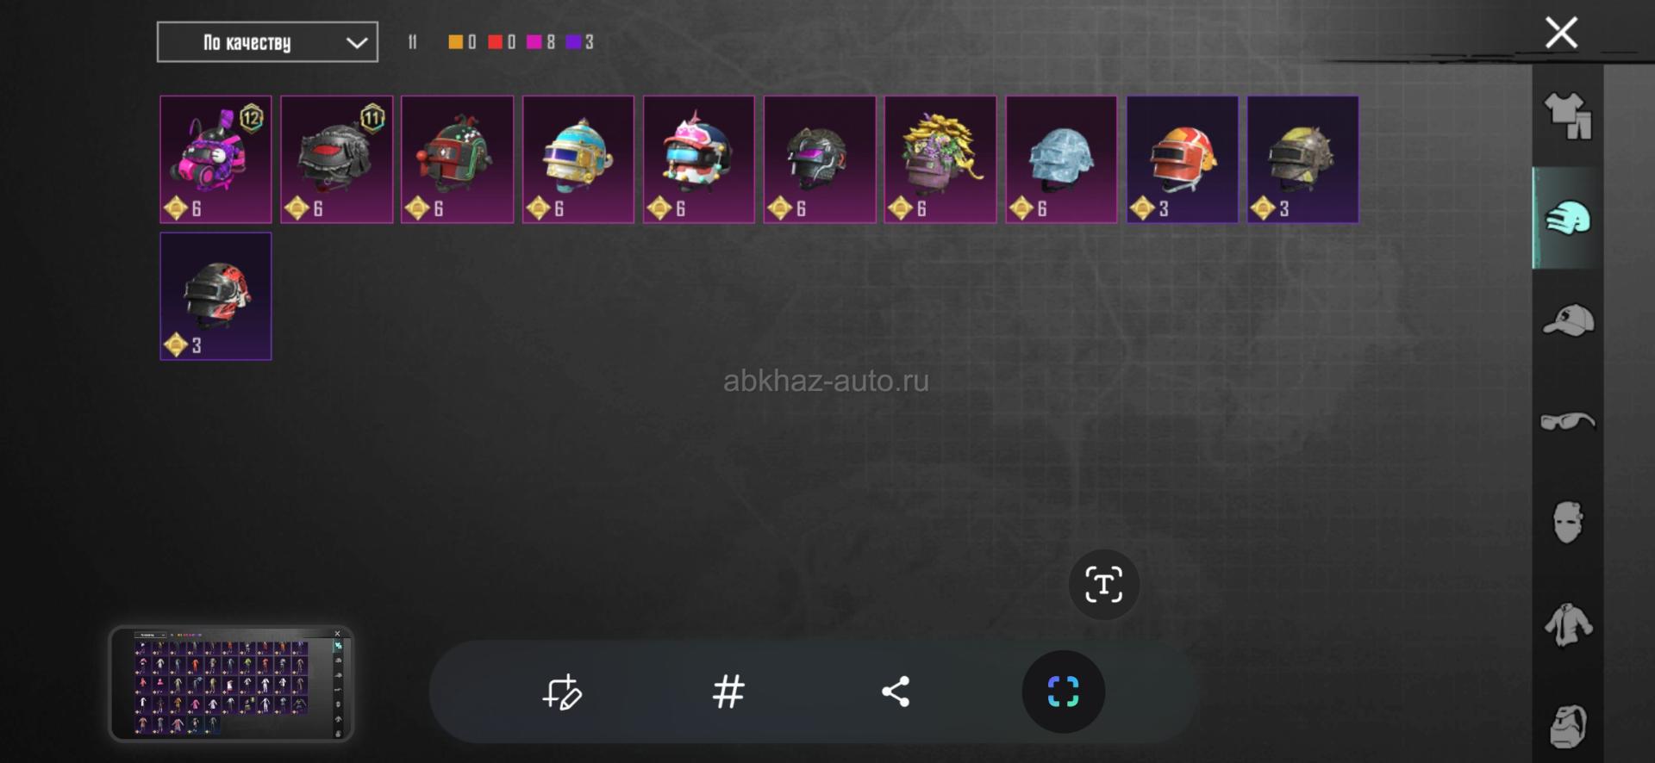The height and width of the screenshot is (763, 1655).
Task: Select the orange-red helmet worth 3
Action: (1182, 159)
